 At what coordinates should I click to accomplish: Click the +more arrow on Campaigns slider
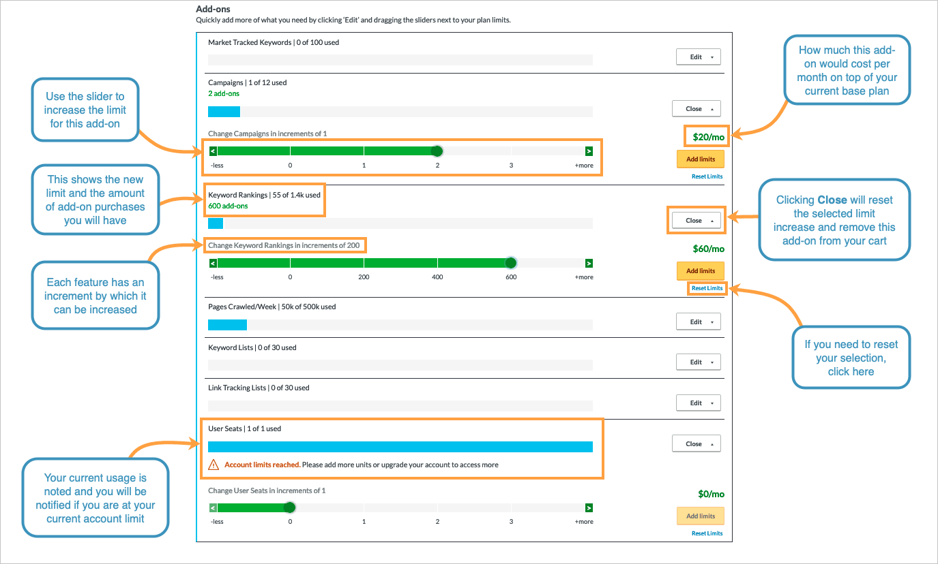tap(588, 151)
